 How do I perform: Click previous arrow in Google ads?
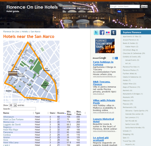(x=114, y=58)
